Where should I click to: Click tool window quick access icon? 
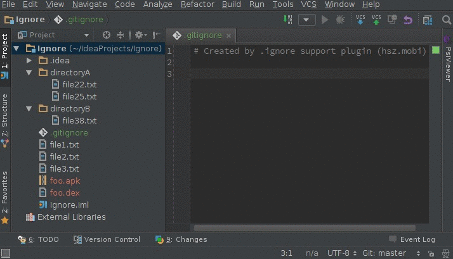pyautogui.click(x=6, y=253)
